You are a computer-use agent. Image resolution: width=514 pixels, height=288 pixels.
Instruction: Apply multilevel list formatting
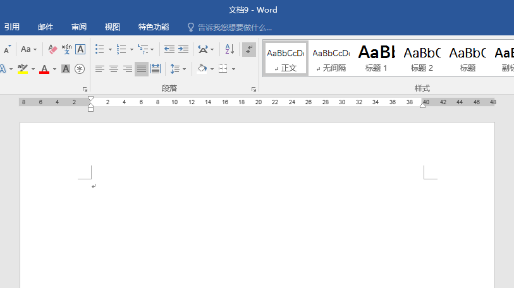click(x=143, y=49)
